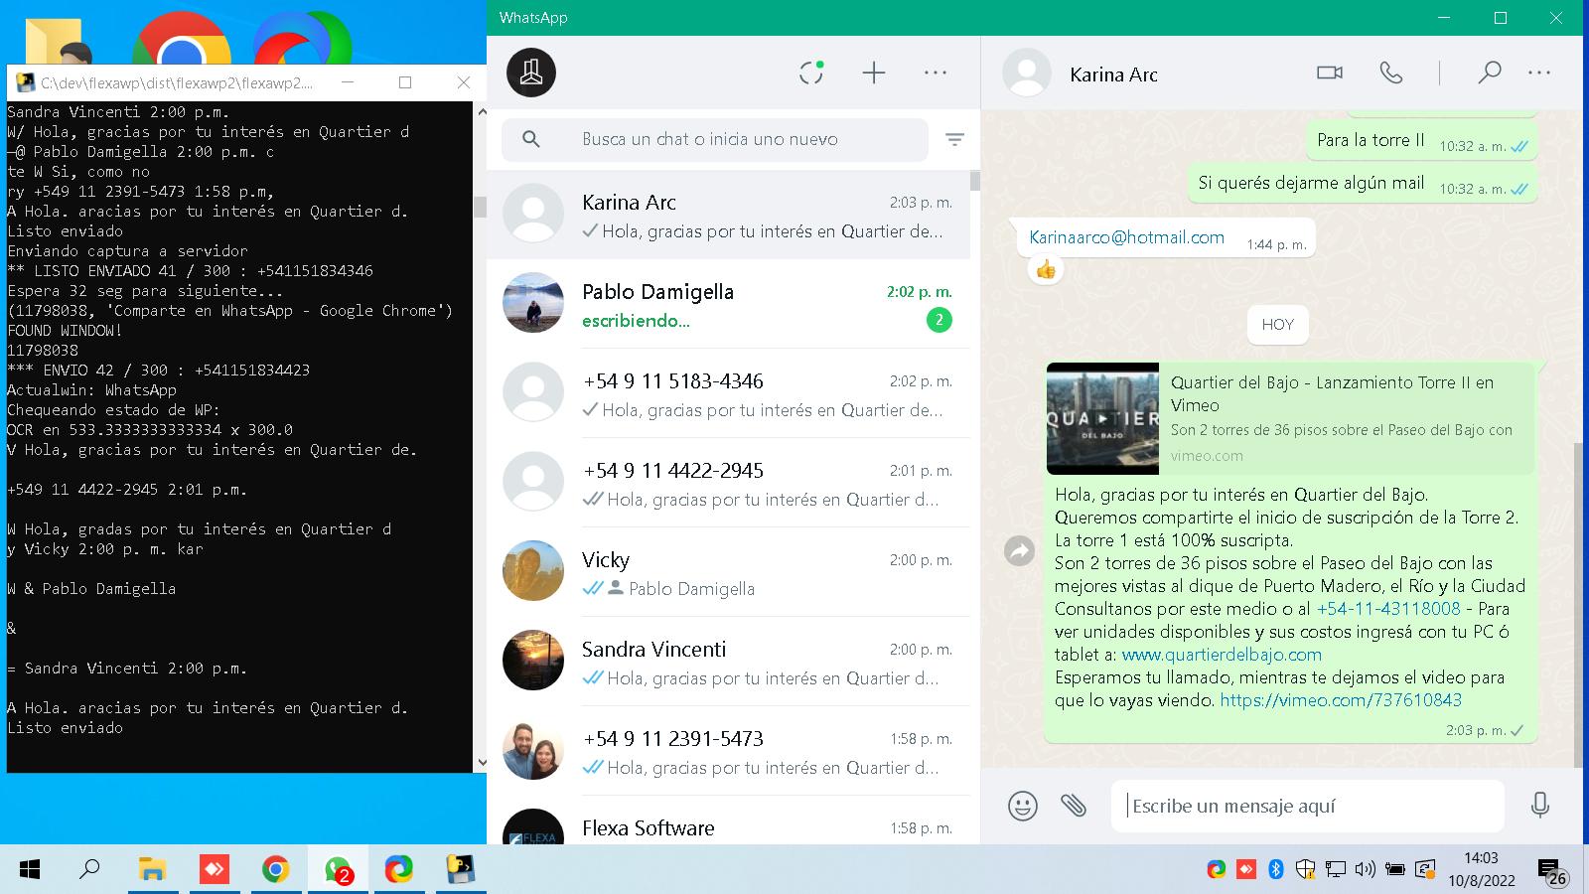Open the Flexa Software chat
The height and width of the screenshot is (894, 1589).
click(x=728, y=822)
